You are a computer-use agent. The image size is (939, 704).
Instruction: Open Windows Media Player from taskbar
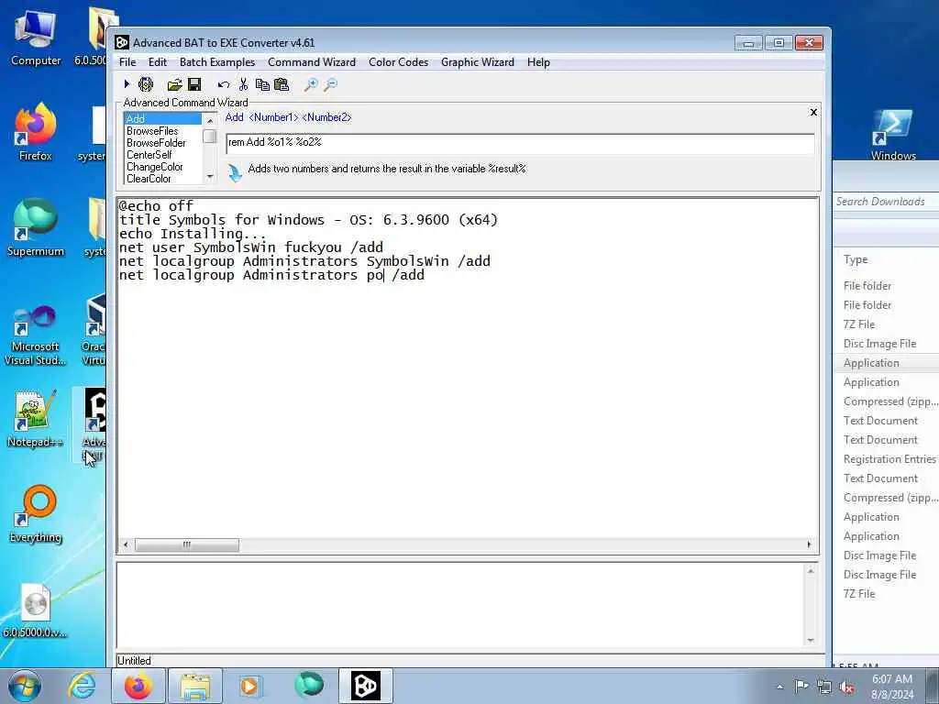(249, 686)
